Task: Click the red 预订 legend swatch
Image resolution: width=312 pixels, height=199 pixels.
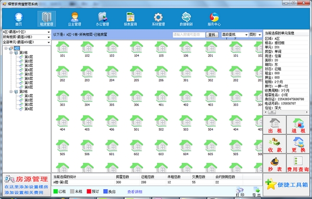Action: 89,191
